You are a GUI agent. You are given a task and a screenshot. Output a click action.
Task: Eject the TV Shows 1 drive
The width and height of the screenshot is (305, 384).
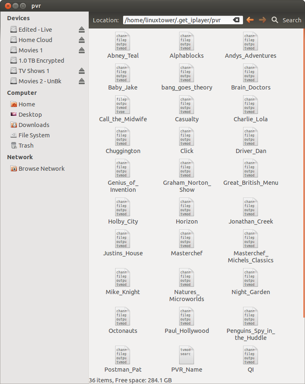[82, 71]
